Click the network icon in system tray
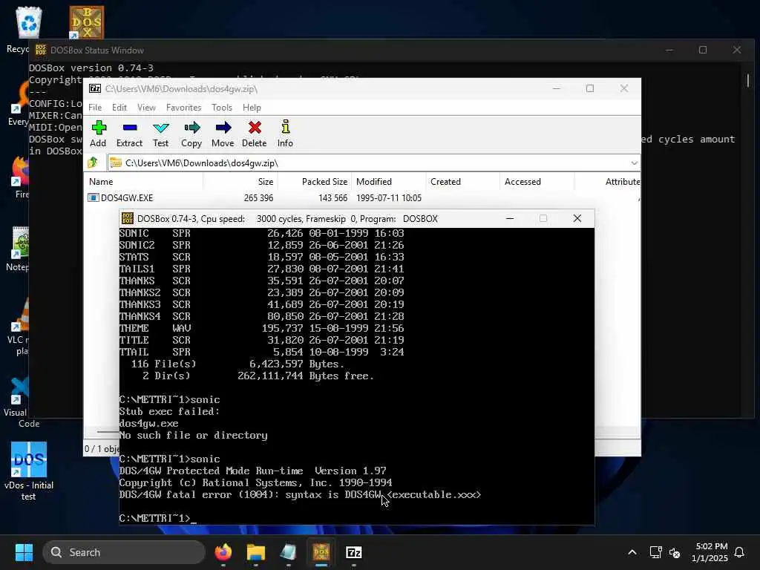Screen dimensions: 760x570 pos(656,552)
